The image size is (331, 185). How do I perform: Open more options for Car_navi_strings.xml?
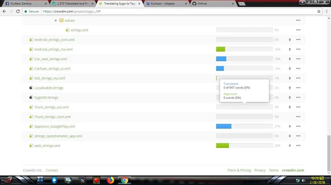(x=298, y=59)
